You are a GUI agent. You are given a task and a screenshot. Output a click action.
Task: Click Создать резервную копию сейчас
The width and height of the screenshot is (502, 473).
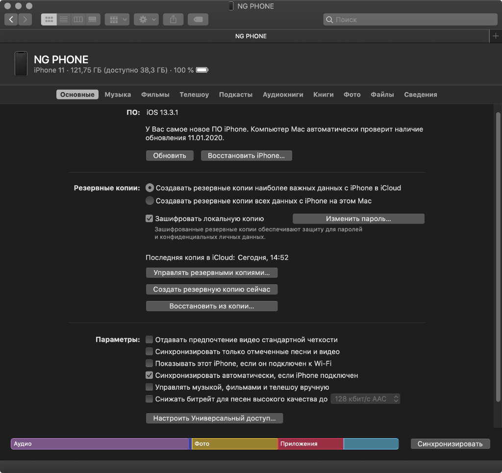pos(212,289)
